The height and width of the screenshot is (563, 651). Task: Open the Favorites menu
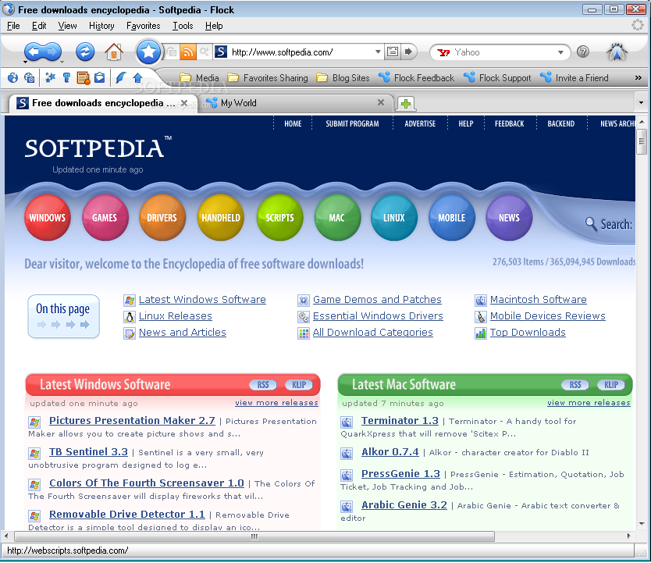[144, 26]
